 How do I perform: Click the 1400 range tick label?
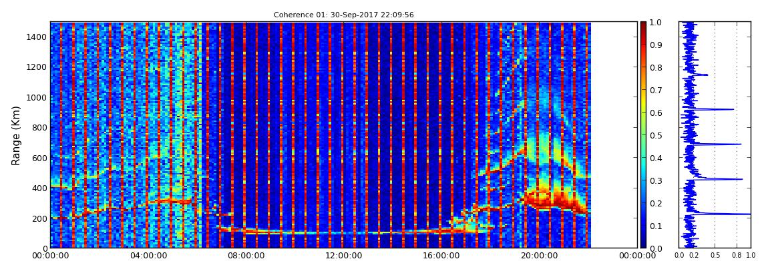36,37
